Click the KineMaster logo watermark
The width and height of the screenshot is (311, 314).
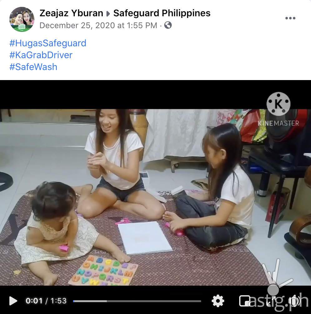tap(279, 109)
